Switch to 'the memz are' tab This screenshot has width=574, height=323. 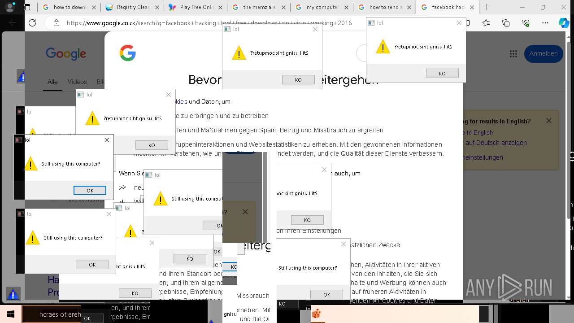(x=259, y=7)
